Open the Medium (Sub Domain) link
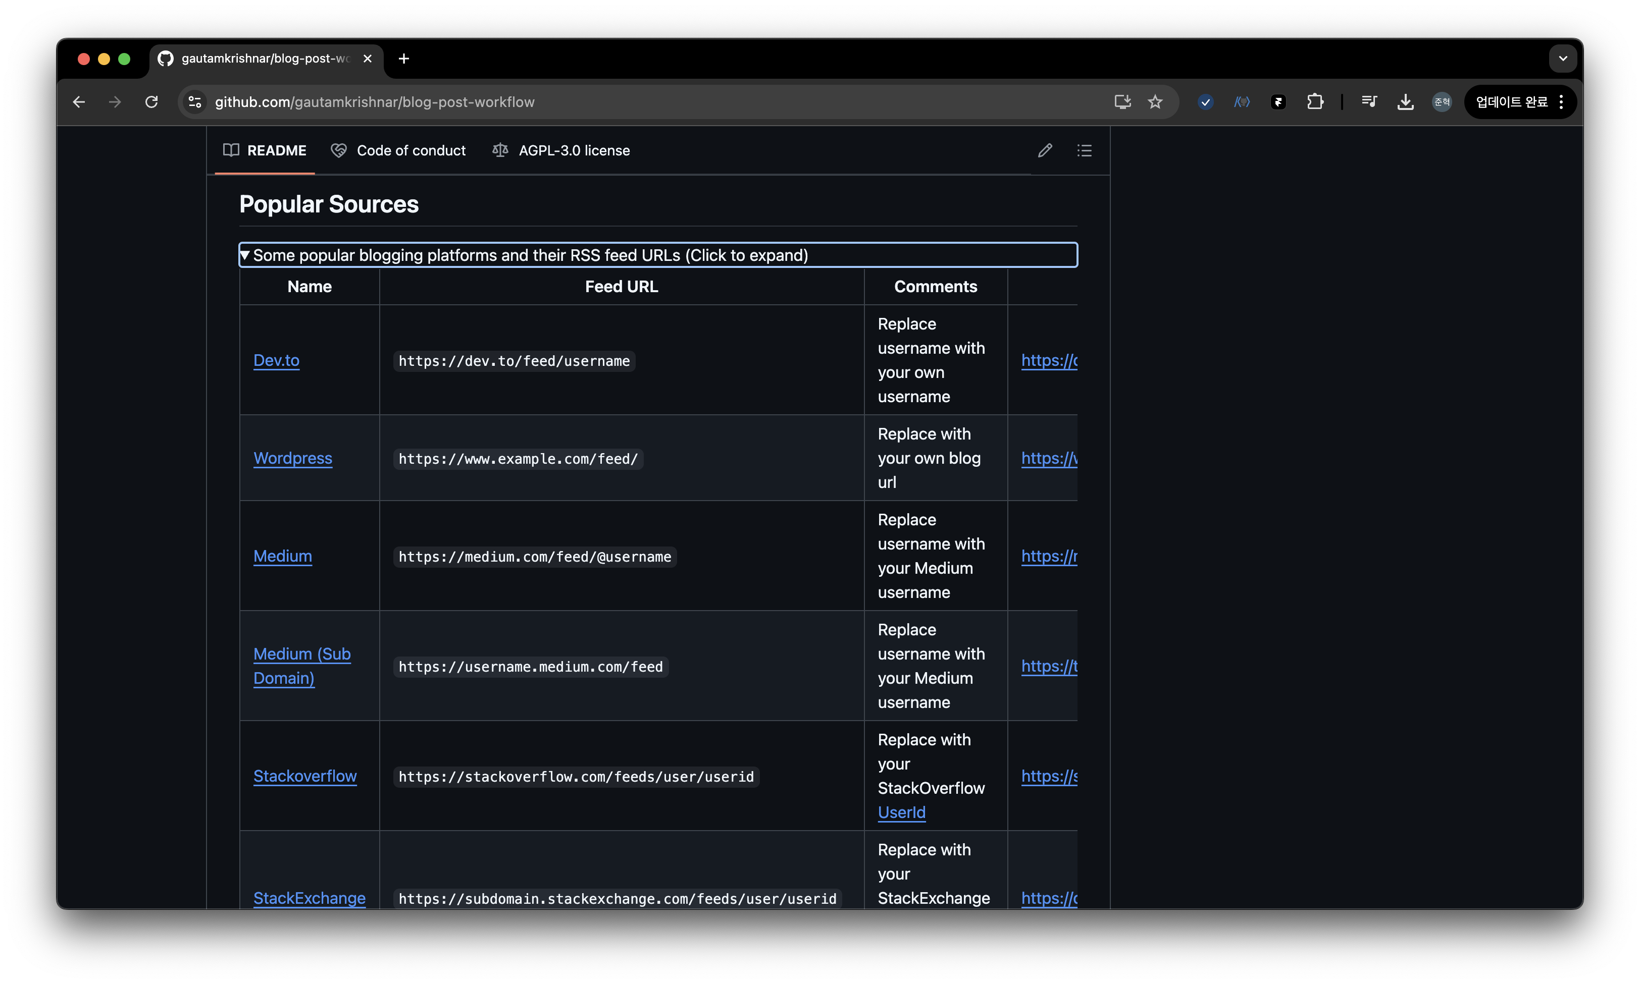Viewport: 1640px width, 984px height. click(302, 666)
